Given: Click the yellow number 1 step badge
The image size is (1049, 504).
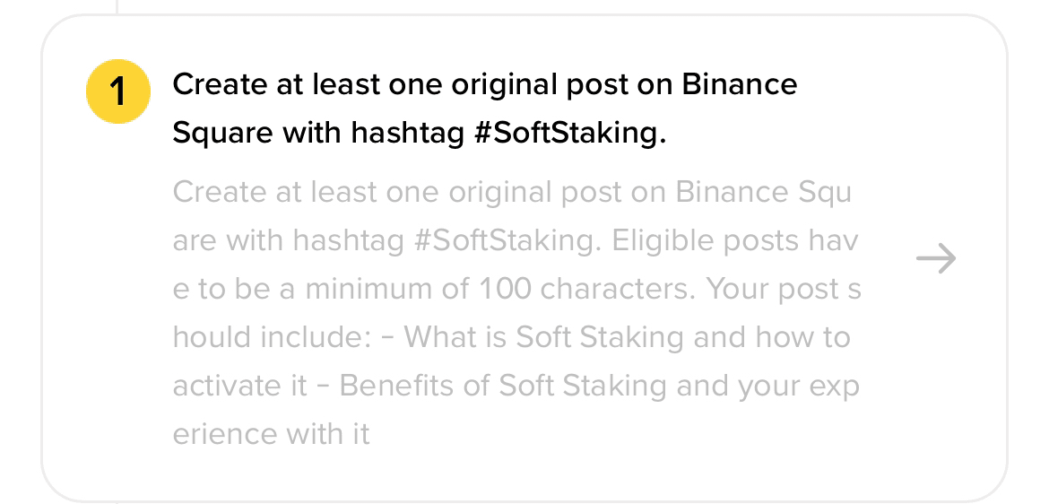Looking at the screenshot, I should pyautogui.click(x=118, y=91).
